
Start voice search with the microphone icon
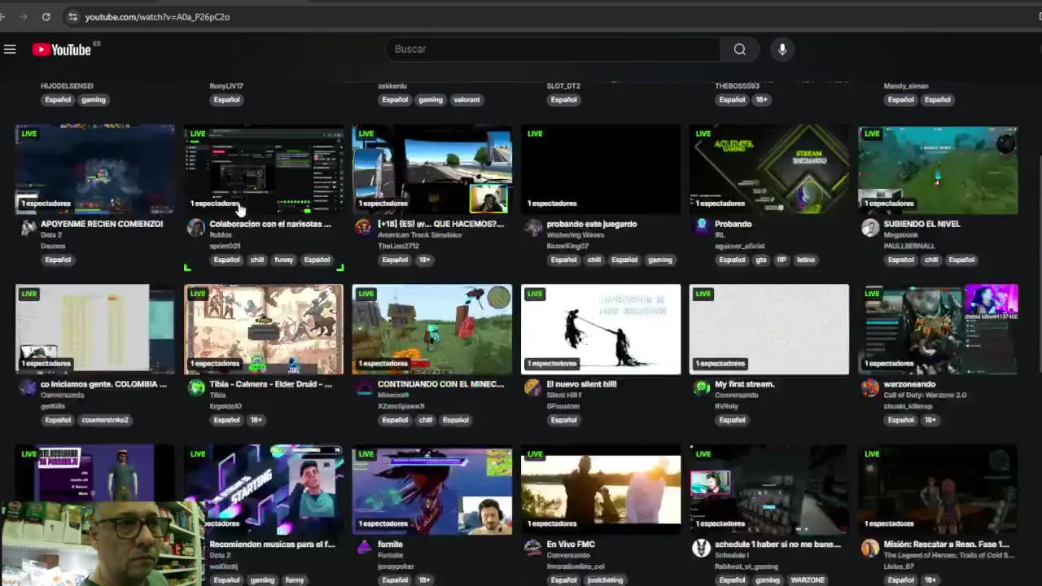click(x=782, y=50)
